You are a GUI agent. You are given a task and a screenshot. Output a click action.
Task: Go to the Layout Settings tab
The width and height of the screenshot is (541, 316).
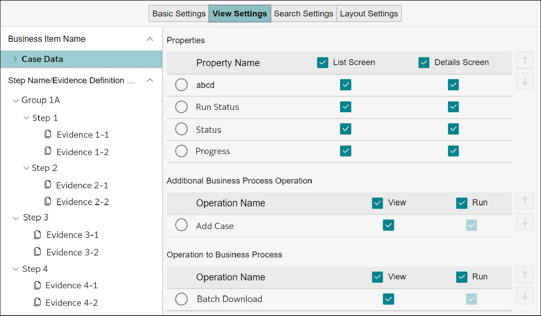click(x=369, y=14)
